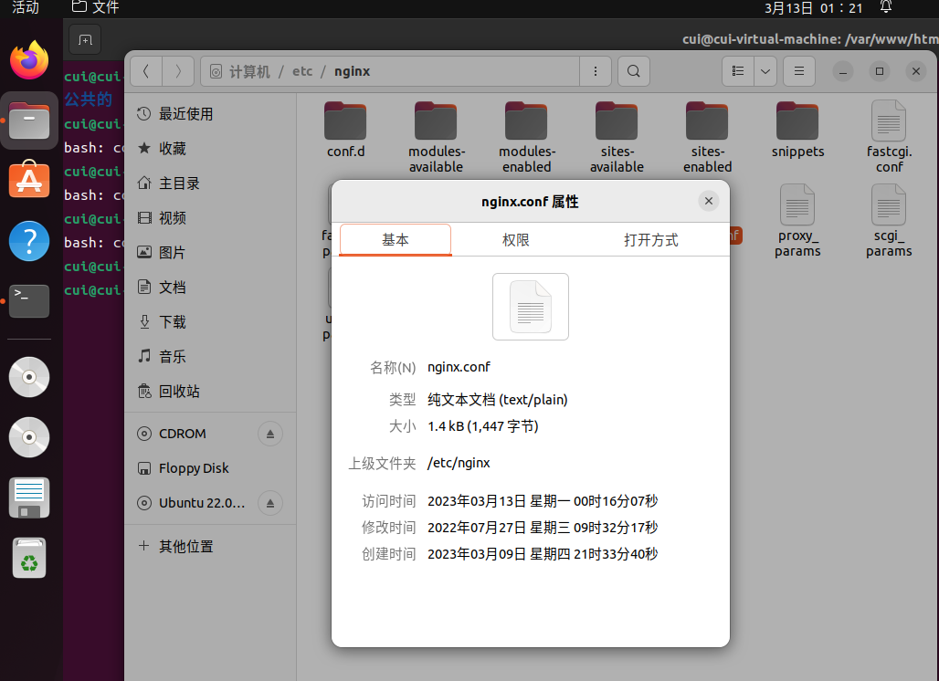Image resolution: width=939 pixels, height=681 pixels.
Task: Eject the Ubuntu 22.0 disc
Action: [269, 503]
